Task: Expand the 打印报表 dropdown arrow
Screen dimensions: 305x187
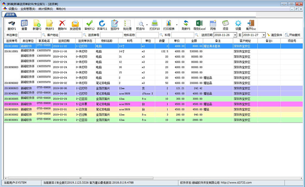Action: pyautogui.click(x=177, y=25)
